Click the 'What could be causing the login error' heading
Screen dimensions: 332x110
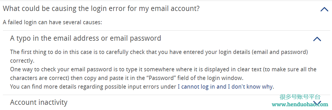pos(101,9)
